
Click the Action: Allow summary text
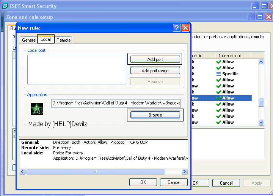95,142
